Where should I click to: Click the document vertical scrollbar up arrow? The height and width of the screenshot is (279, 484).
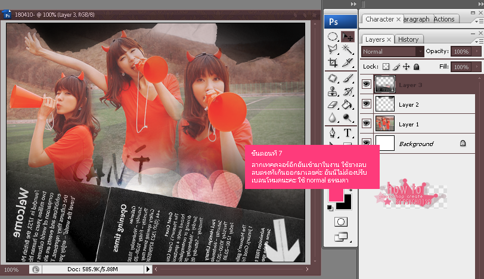(x=315, y=24)
